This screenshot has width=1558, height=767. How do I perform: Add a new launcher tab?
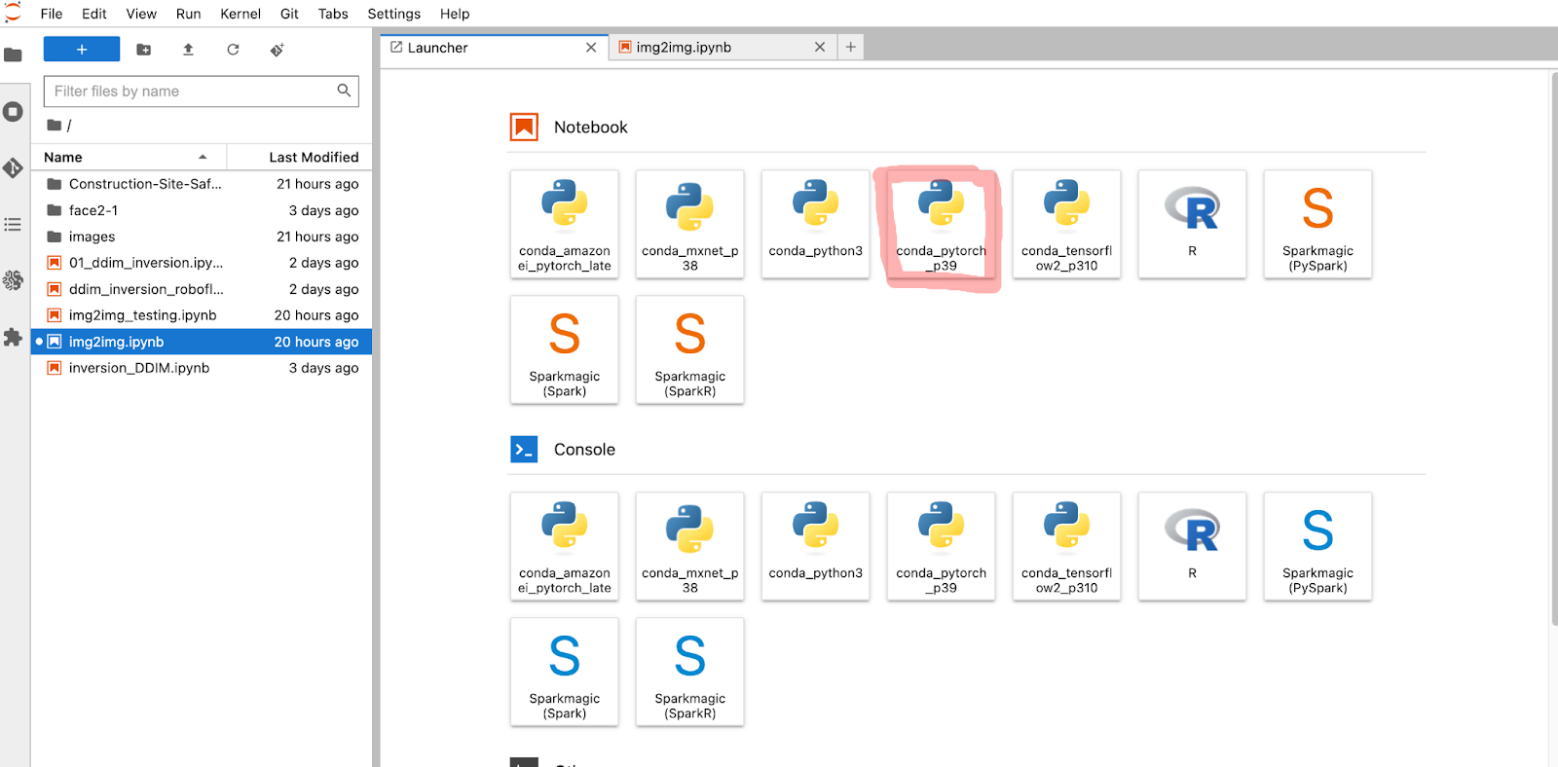coord(850,47)
